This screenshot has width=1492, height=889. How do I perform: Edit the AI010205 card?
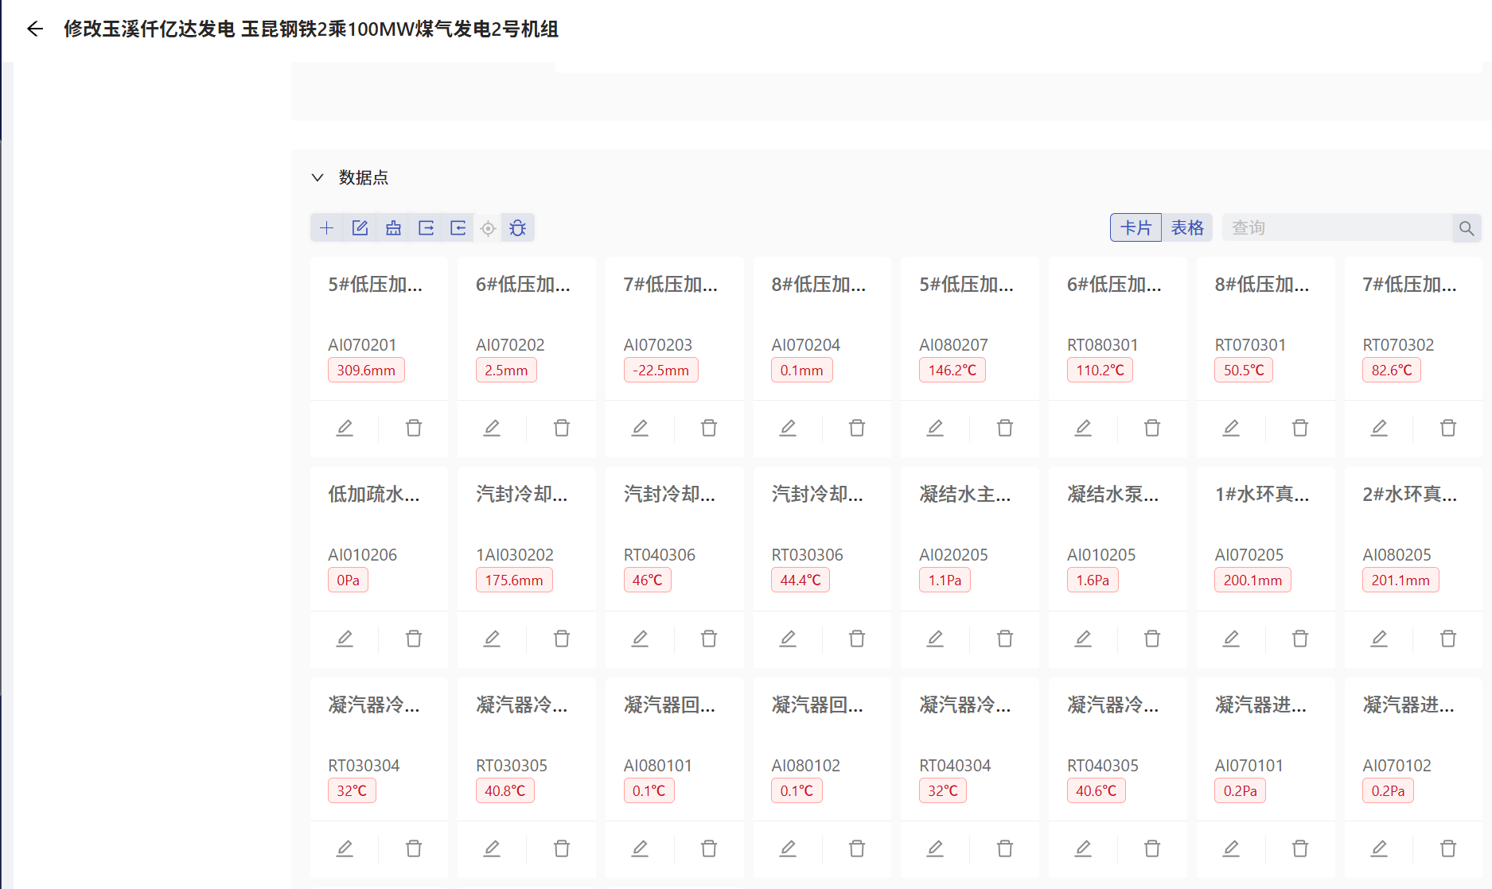point(1083,639)
